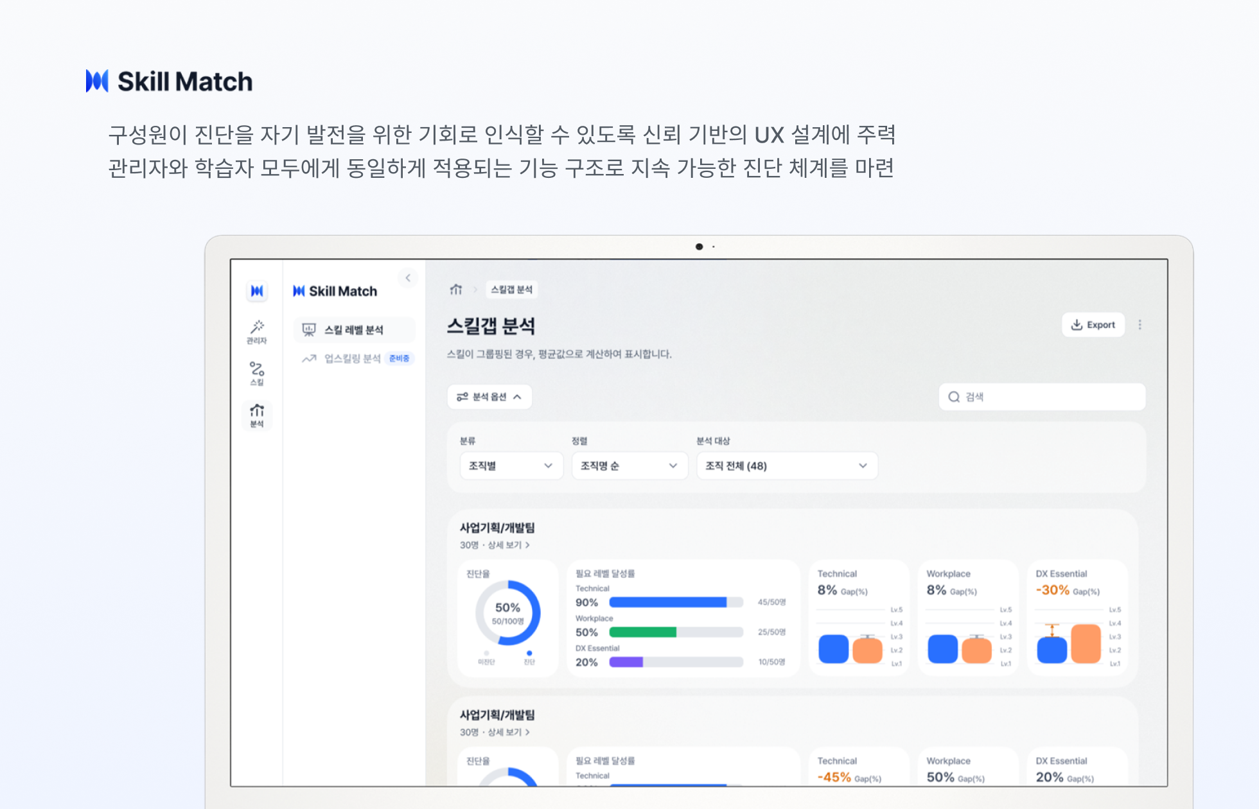
Task: Click the DX Essential 20% purple progress bar
Action: click(676, 662)
